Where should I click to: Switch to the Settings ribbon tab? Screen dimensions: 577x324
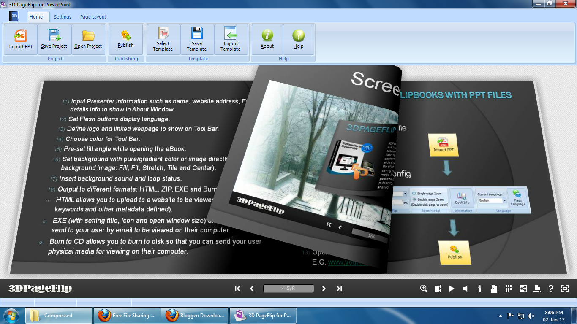coord(63,17)
